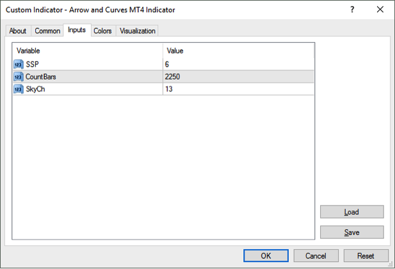Switch to the Common tab

click(47, 31)
